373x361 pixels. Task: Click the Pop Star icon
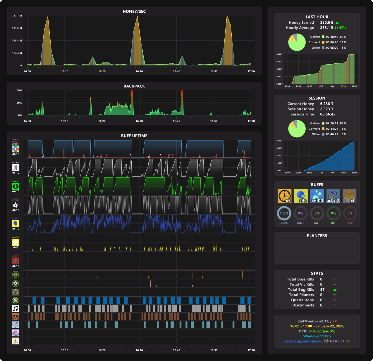click(16, 300)
